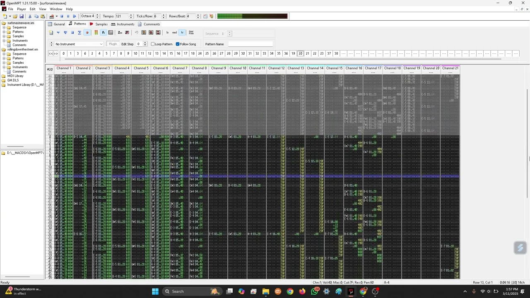Click the Save file icon in main toolbar
The width and height of the screenshot is (530, 298).
(22, 16)
